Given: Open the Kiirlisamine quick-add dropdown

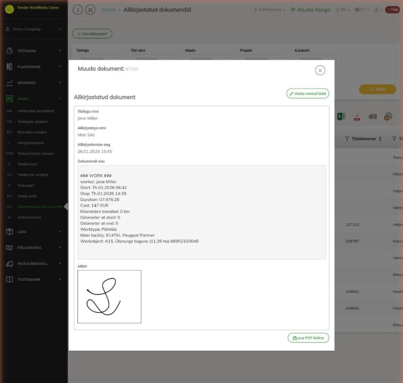Looking at the screenshot, I should [x=269, y=10].
